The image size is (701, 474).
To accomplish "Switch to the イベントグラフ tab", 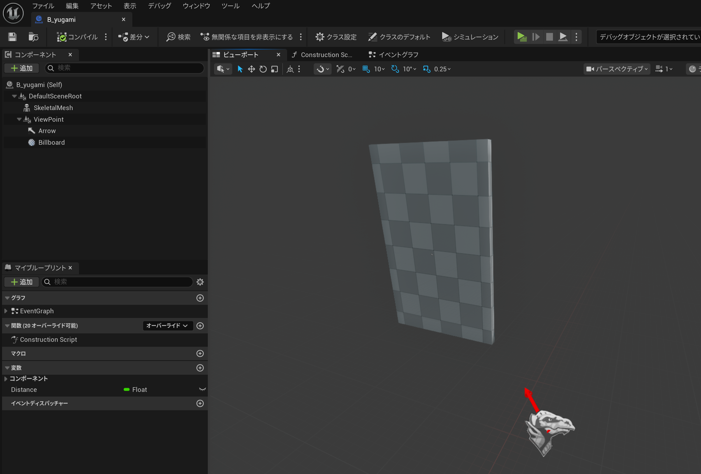I will tap(393, 54).
